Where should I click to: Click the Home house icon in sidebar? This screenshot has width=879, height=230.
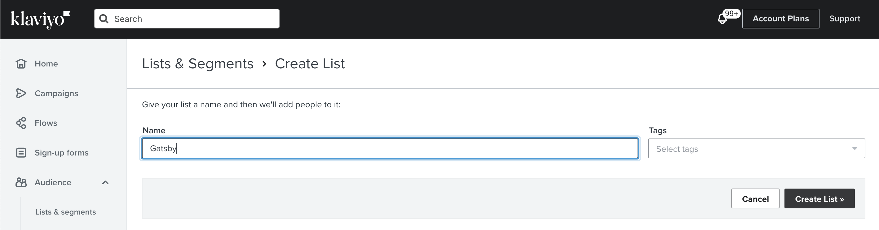pyautogui.click(x=21, y=64)
